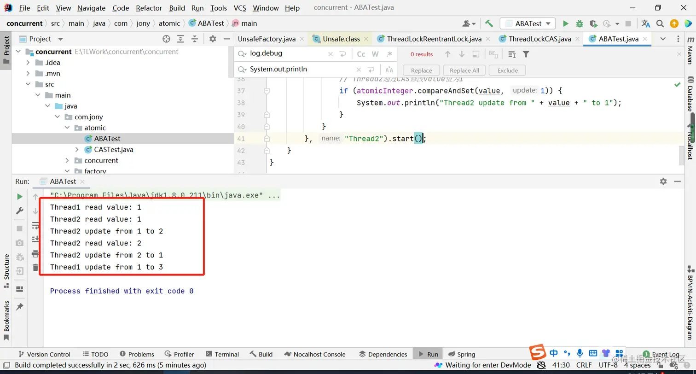This screenshot has width=696, height=374.
Task: Toggle scroll to end in the Run console
Action: coord(35,240)
